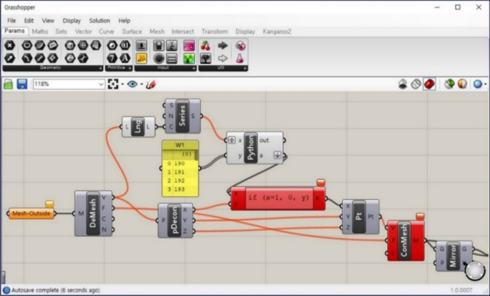Select the green checkered Gradient icon
Screen dimensions: 490x296
(x=189, y=58)
